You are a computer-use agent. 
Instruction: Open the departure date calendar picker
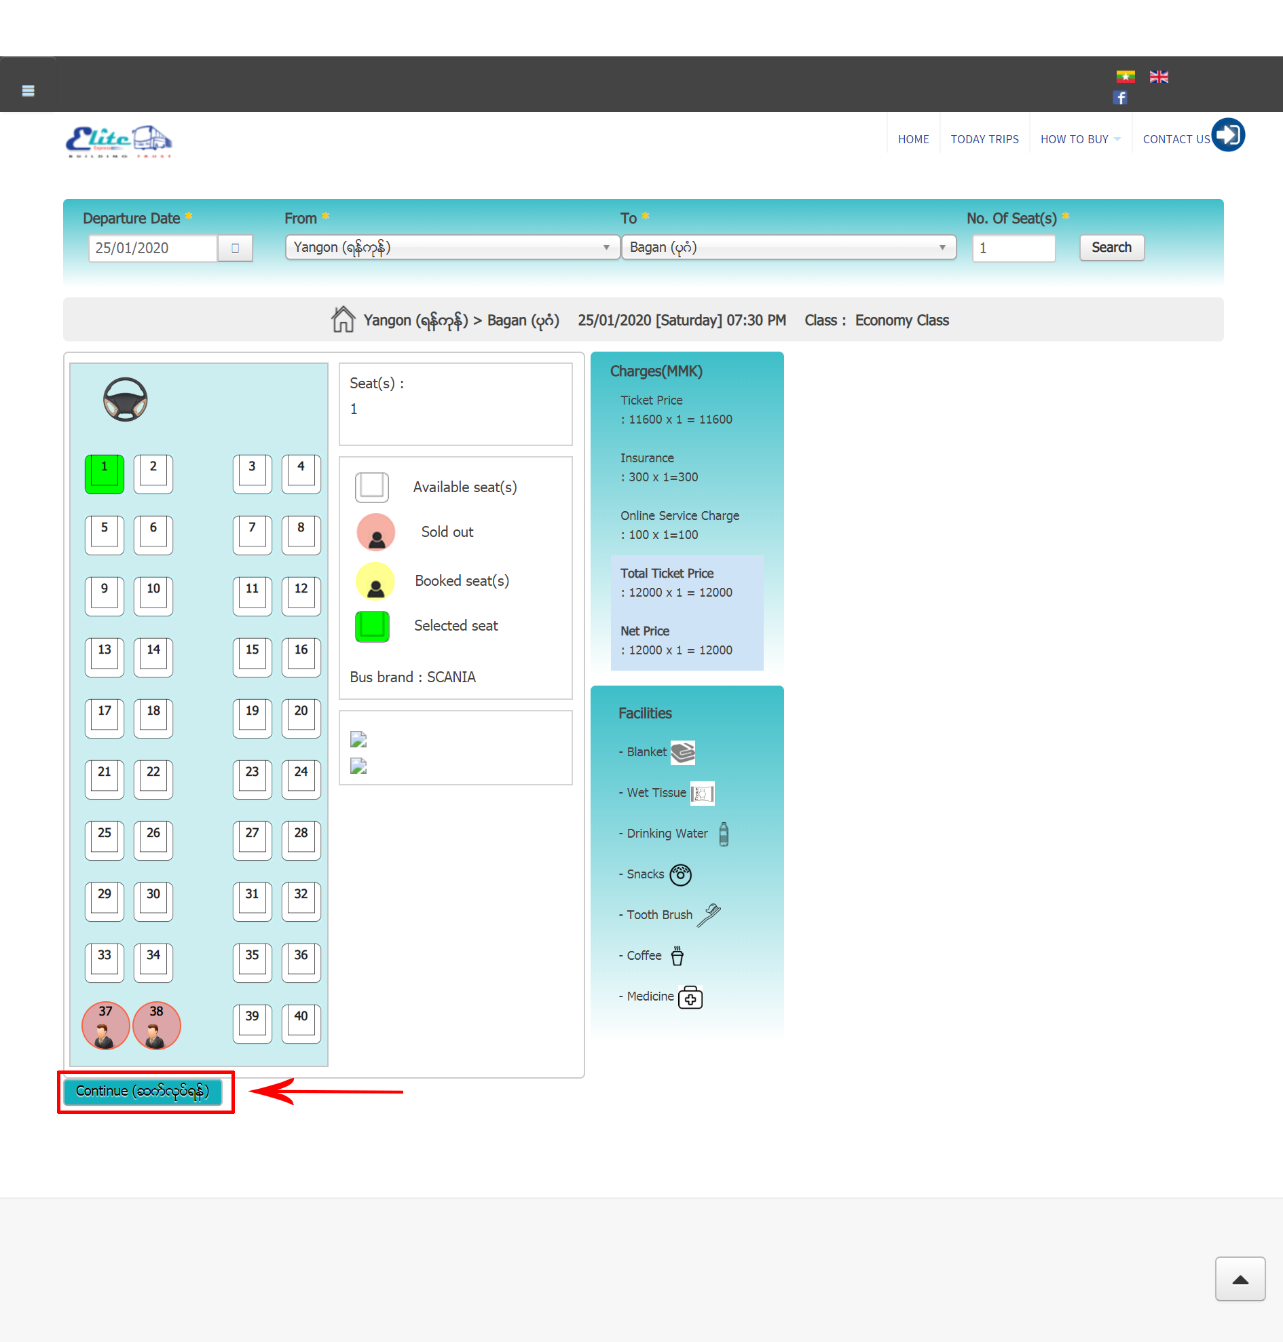235,248
